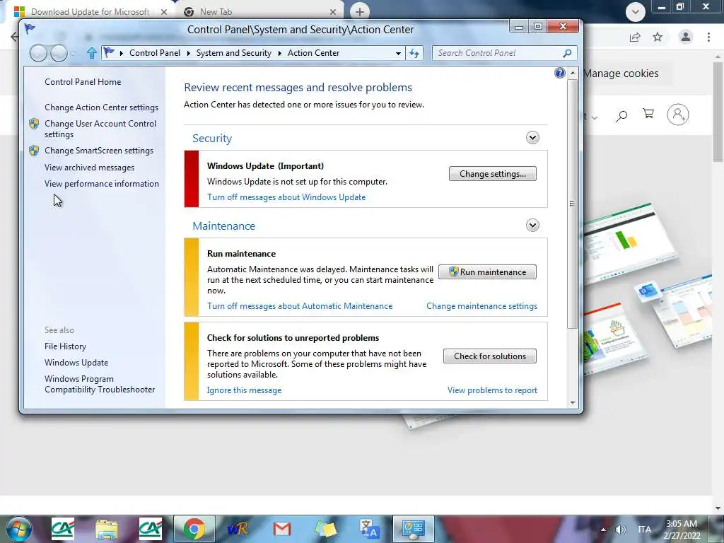Click Ignore this message link

[244, 390]
